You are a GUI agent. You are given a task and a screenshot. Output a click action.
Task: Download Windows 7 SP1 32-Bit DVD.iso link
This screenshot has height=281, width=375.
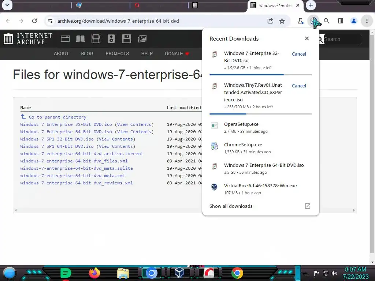57,139
